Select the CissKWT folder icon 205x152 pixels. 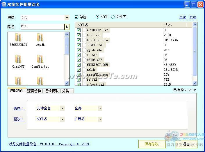pos(18,59)
